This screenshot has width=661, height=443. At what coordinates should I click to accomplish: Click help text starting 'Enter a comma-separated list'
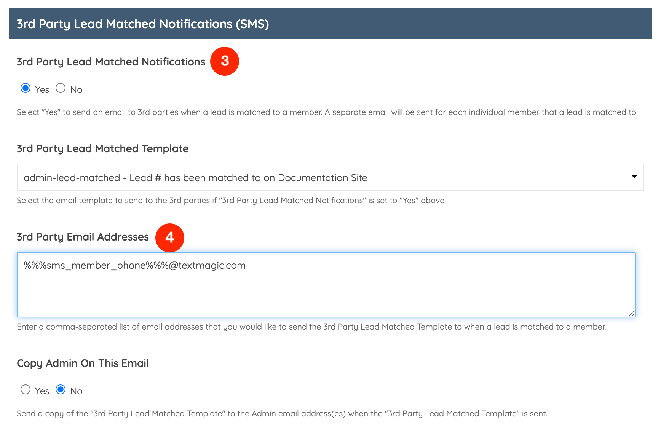coord(311,327)
